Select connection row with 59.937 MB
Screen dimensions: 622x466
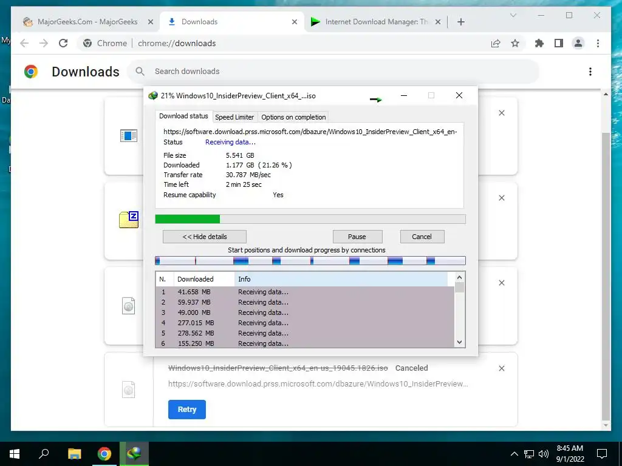coord(305,302)
